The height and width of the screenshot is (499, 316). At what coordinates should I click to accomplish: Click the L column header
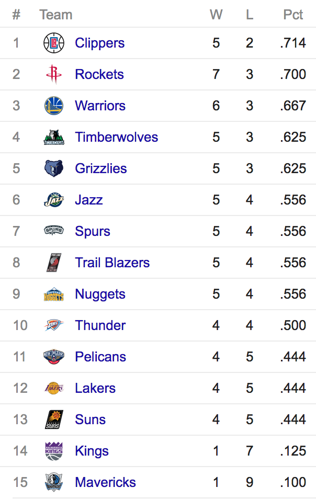[250, 15]
